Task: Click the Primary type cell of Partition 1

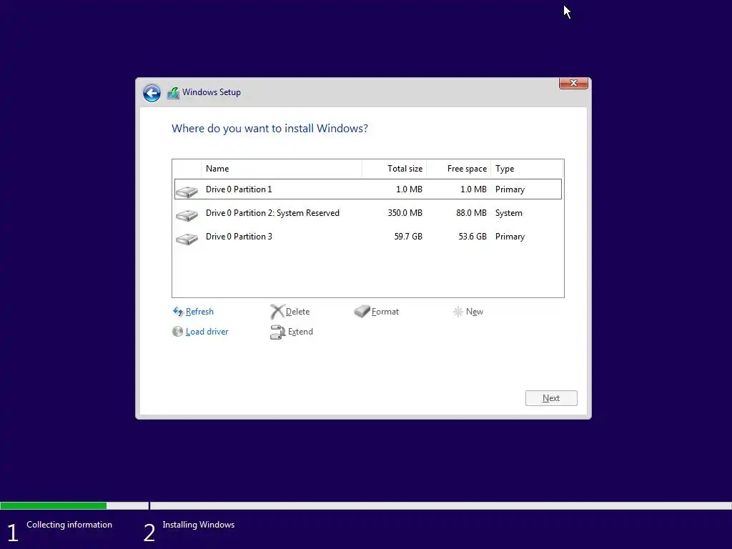Action: tap(510, 189)
